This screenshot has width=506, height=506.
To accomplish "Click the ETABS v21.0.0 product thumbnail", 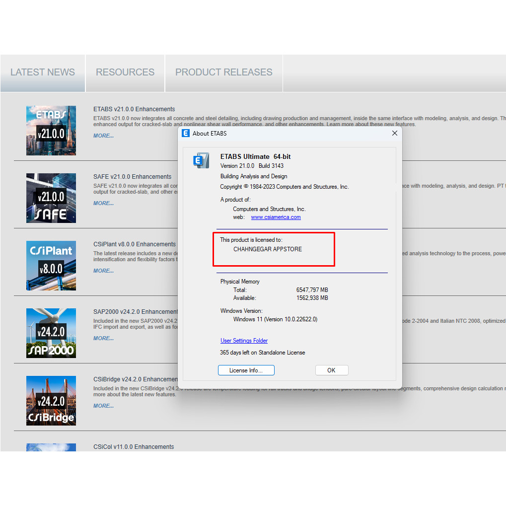I will click(51, 131).
